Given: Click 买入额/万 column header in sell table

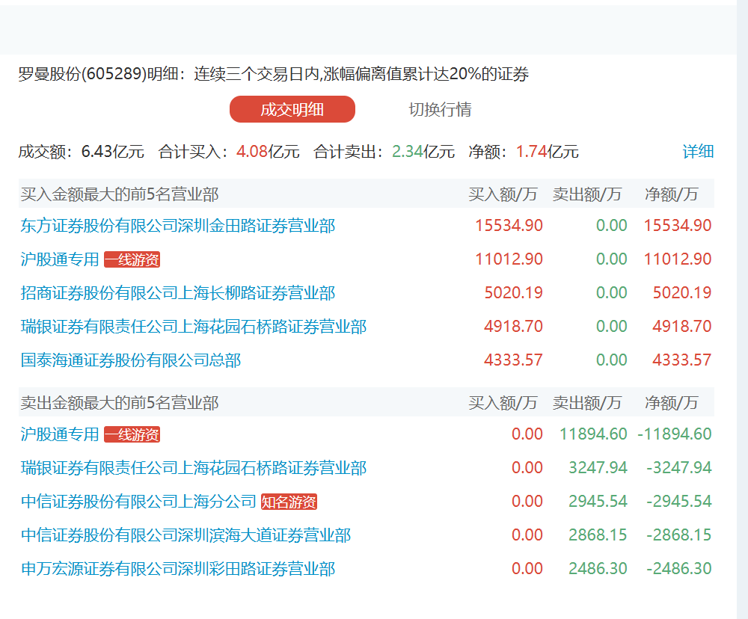Looking at the screenshot, I should [503, 404].
